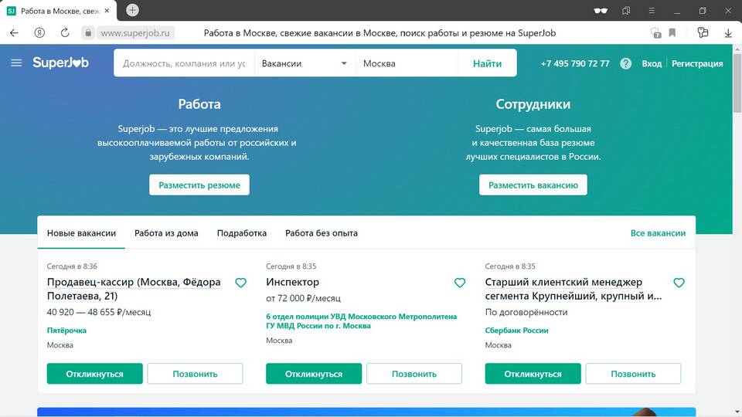Open the browser downloads icon
This screenshot has height=417, width=742.
coord(728,33)
